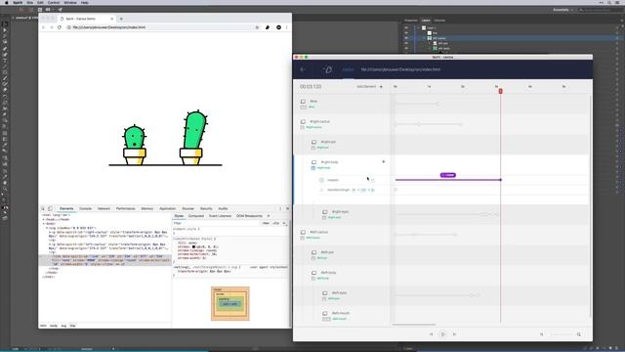Skip to next in Spirit playback
Viewport: 625px width, 352px height.
coord(454,334)
